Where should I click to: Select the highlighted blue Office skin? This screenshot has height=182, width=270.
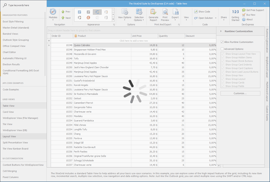[x=97, y=12]
